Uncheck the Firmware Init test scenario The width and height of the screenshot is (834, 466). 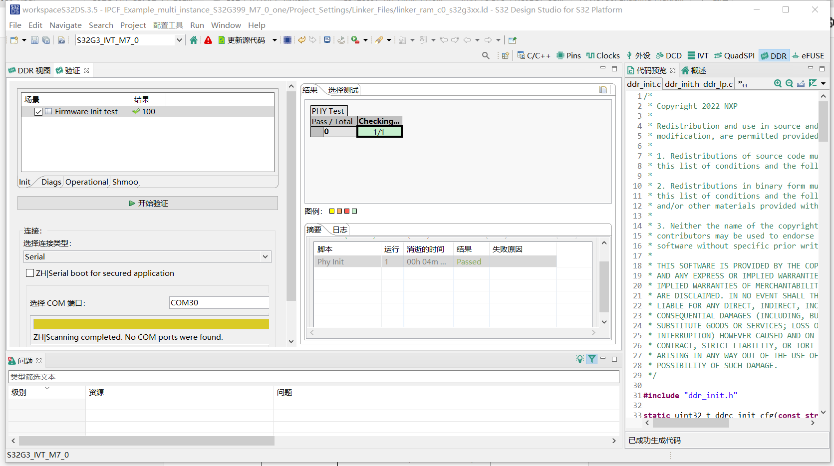tap(38, 111)
